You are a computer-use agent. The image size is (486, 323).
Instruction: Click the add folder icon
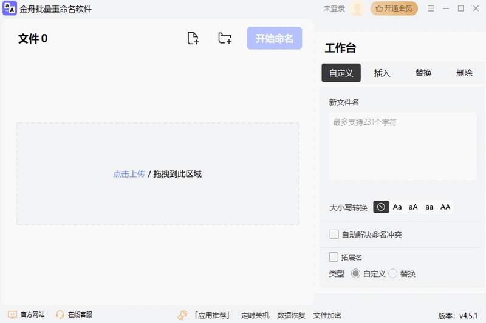pyautogui.click(x=225, y=39)
